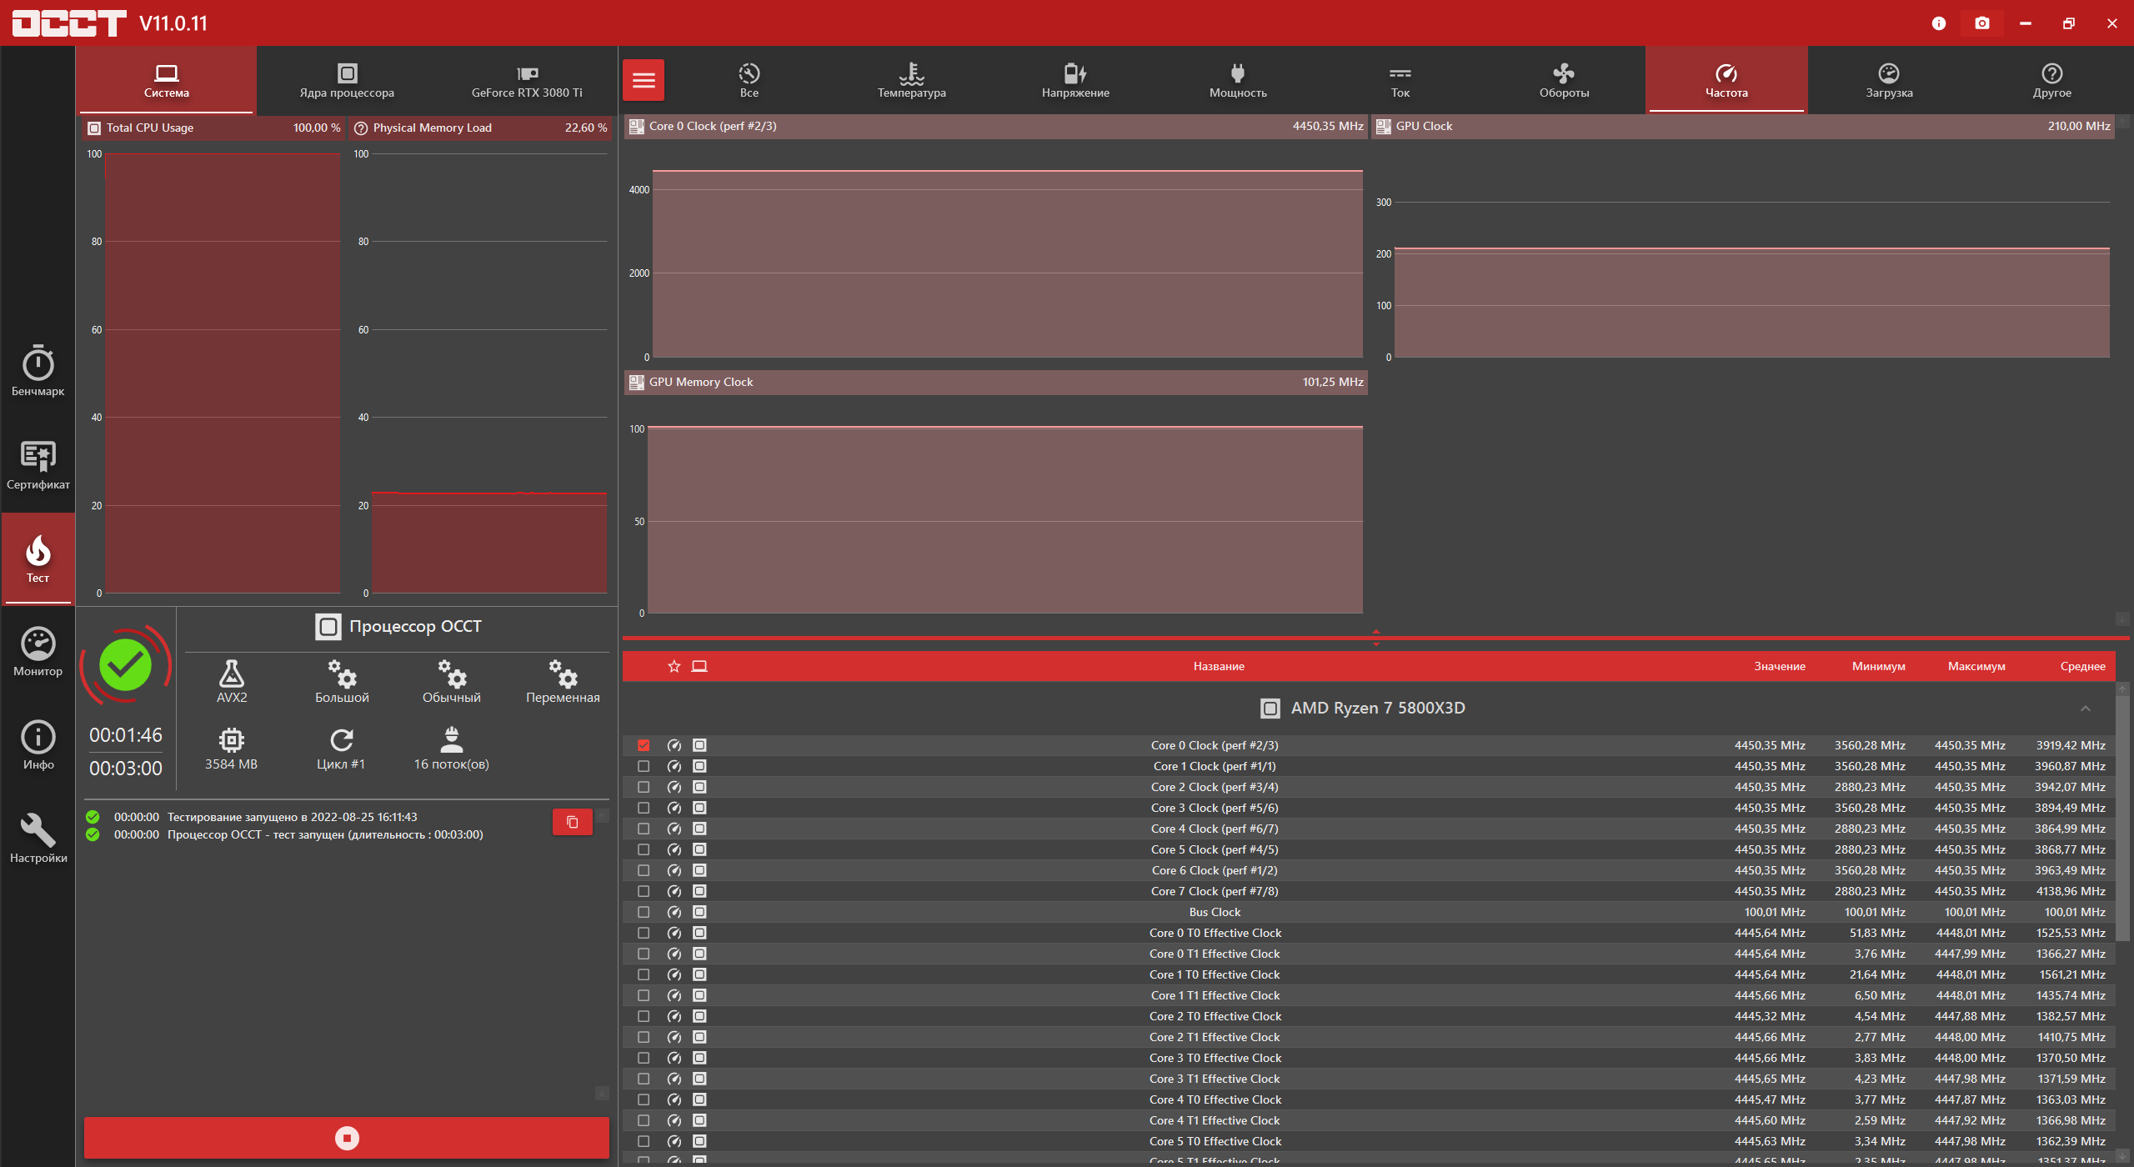This screenshot has height=1167, width=2134.
Task: Open the Бенчмарк sidebar section
Action: (38, 371)
